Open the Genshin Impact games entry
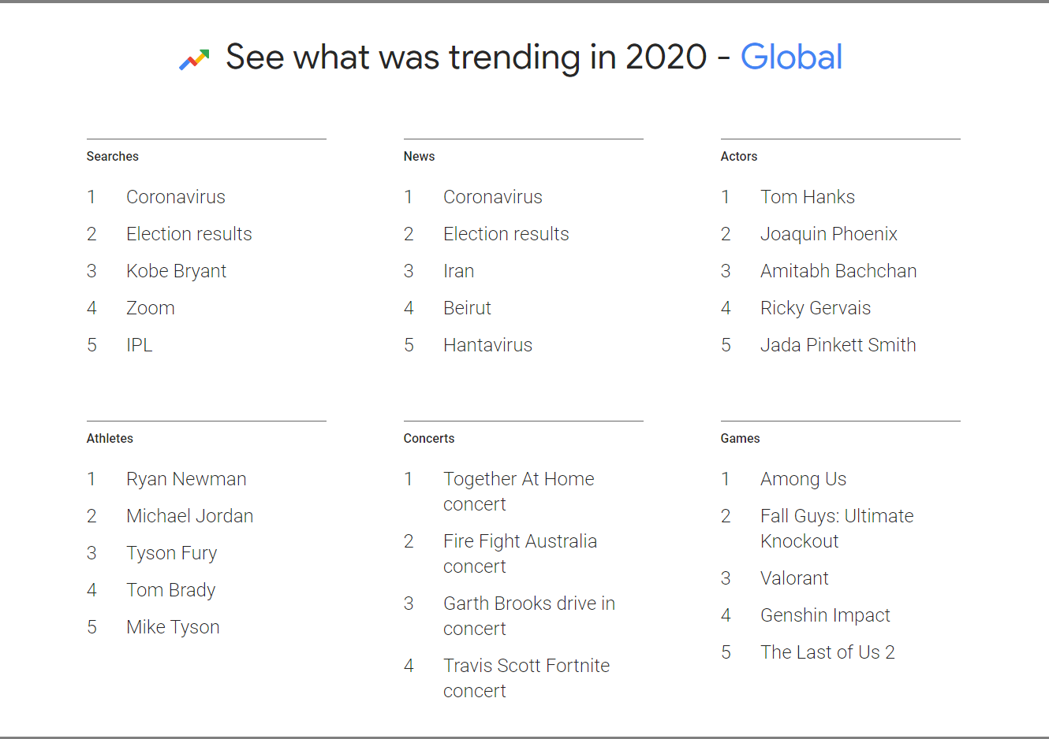This screenshot has width=1049, height=739. point(825,615)
